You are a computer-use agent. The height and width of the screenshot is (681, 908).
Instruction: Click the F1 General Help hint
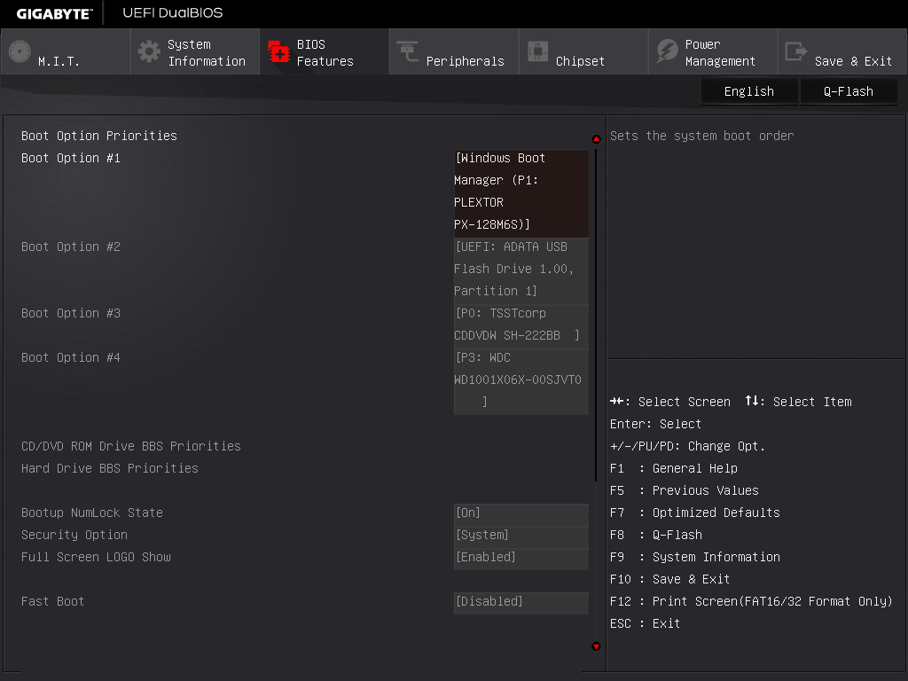click(674, 468)
